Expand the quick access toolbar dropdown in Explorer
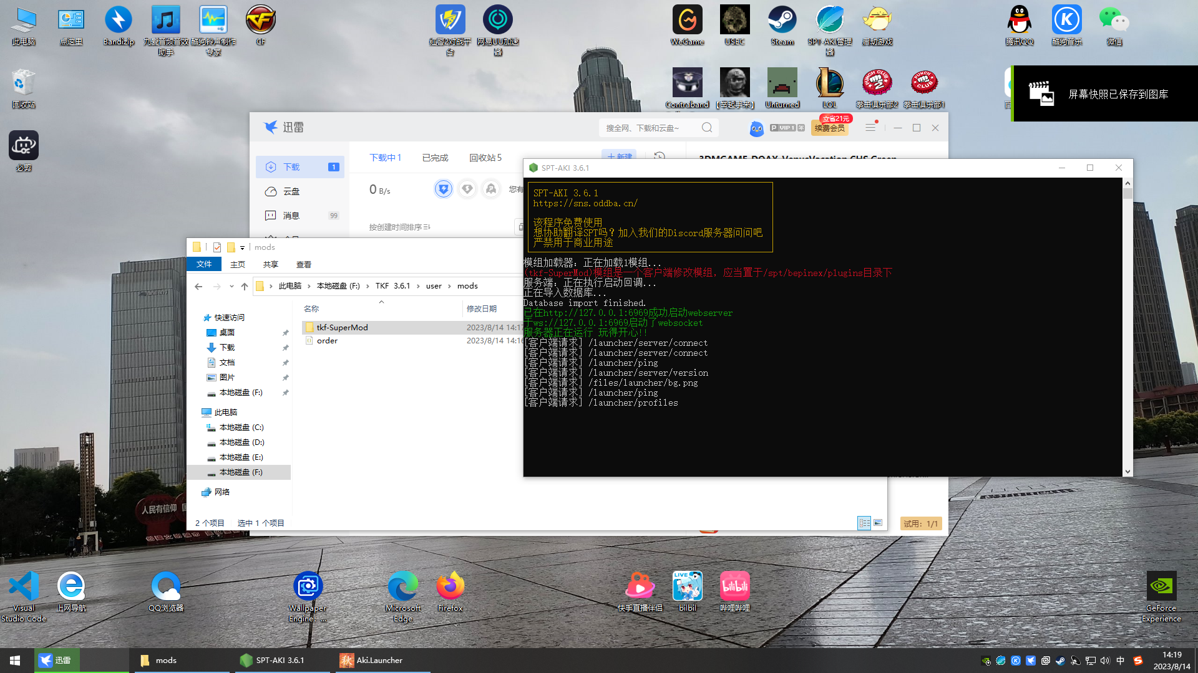The image size is (1198, 673). click(242, 247)
